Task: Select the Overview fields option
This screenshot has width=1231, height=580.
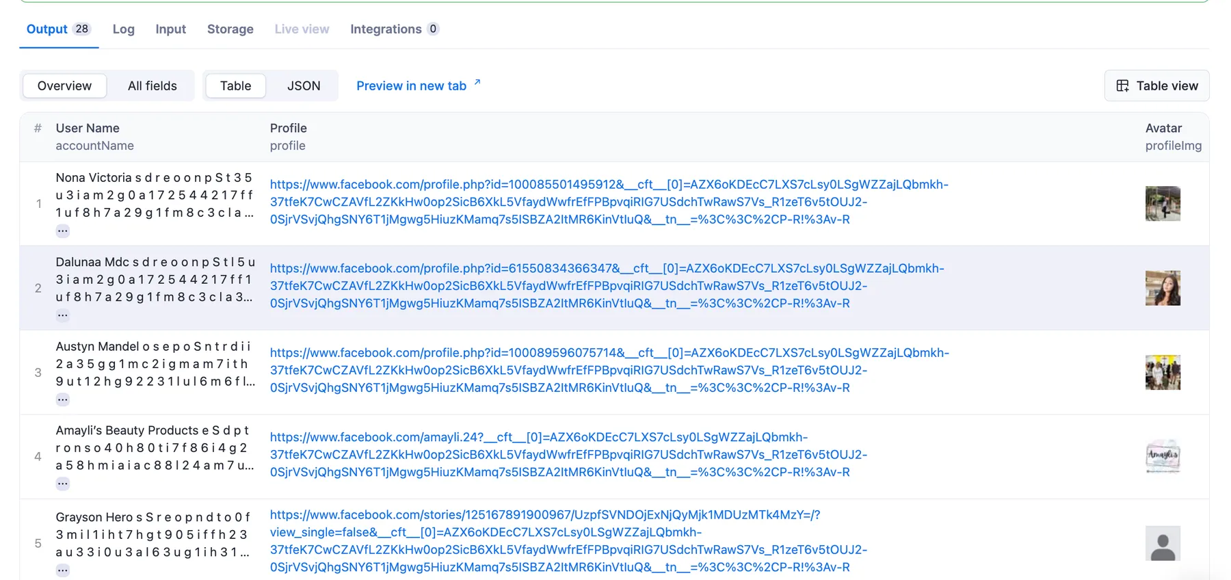Action: (x=64, y=85)
